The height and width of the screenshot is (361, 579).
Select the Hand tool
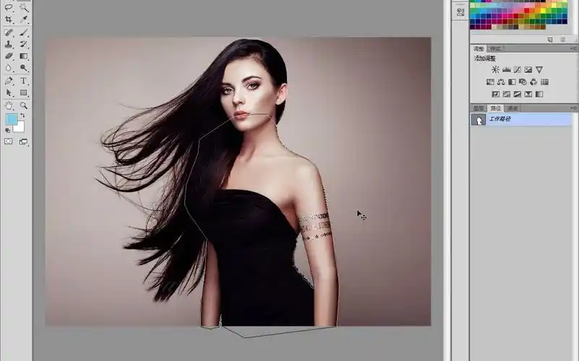(9, 105)
